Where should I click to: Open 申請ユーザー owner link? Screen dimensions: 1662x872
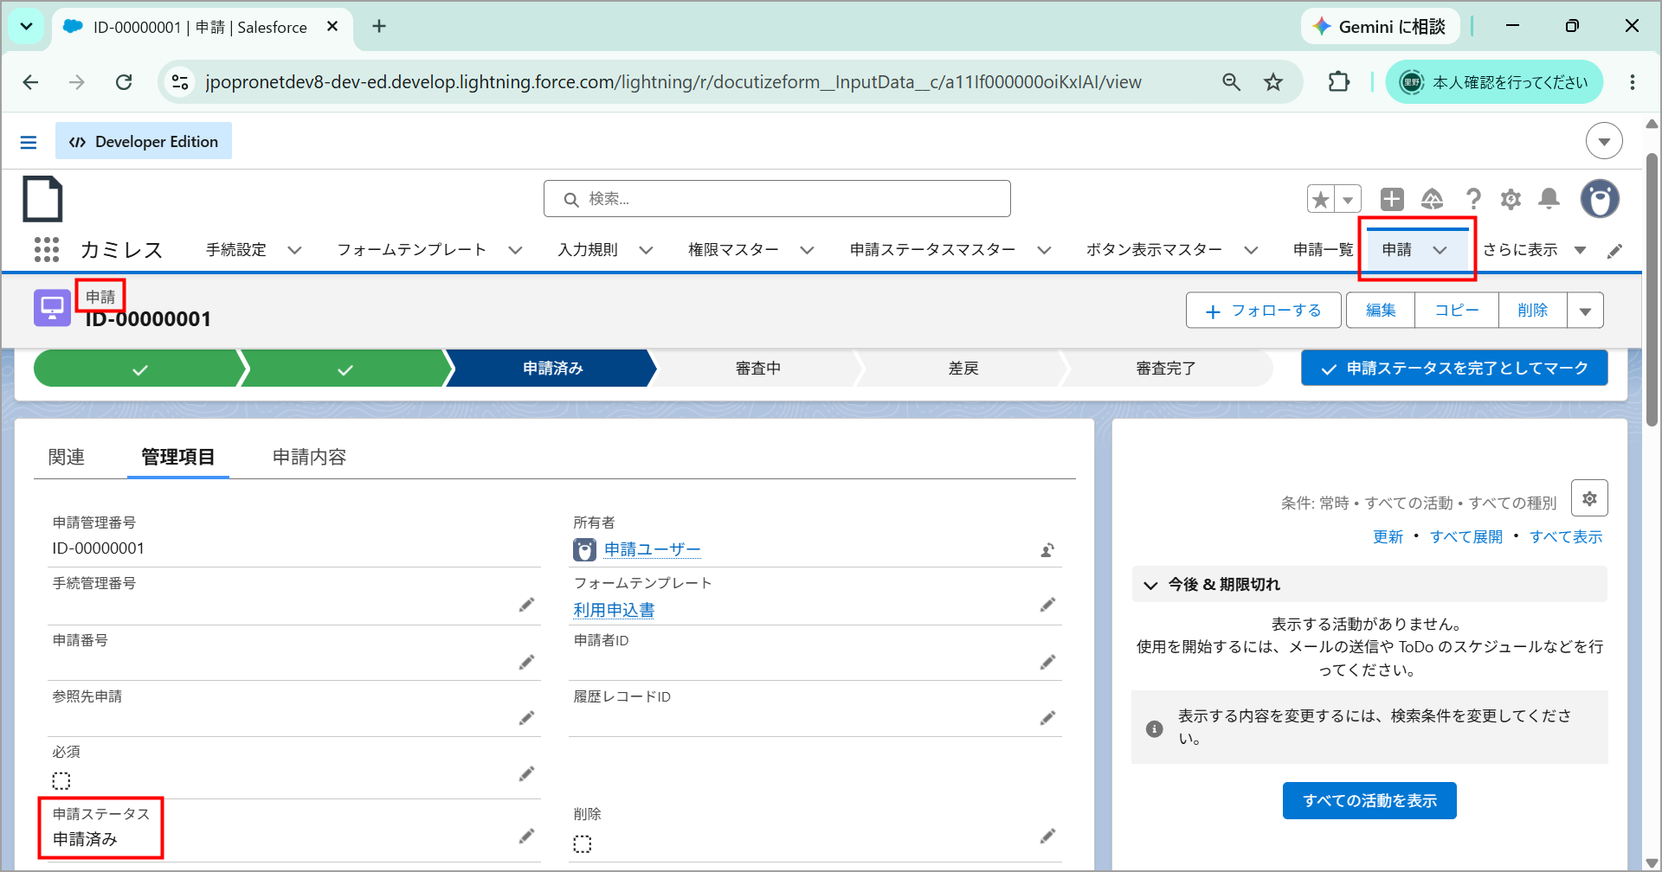[652, 550]
